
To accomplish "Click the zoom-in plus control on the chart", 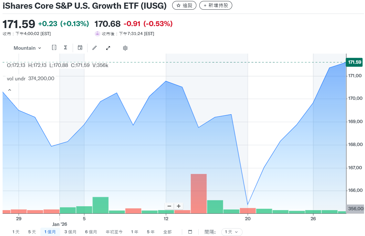I will pos(178,206).
